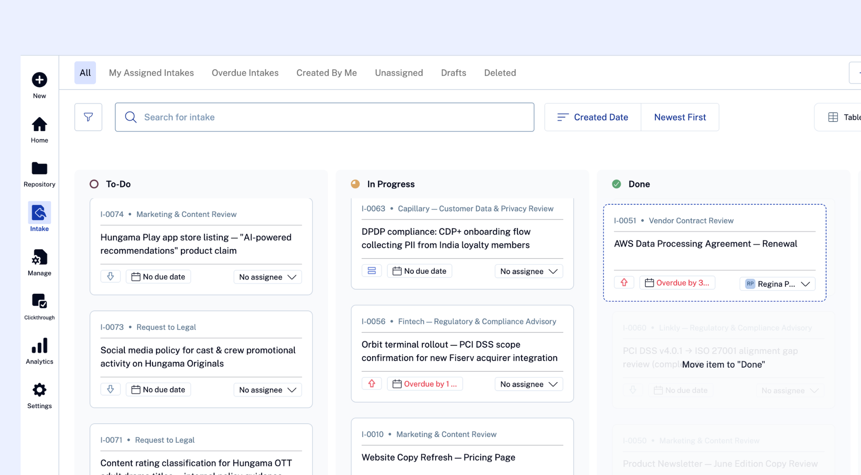This screenshot has height=475, width=861.
Task: Open the Repository folder icon
Action: click(40, 168)
